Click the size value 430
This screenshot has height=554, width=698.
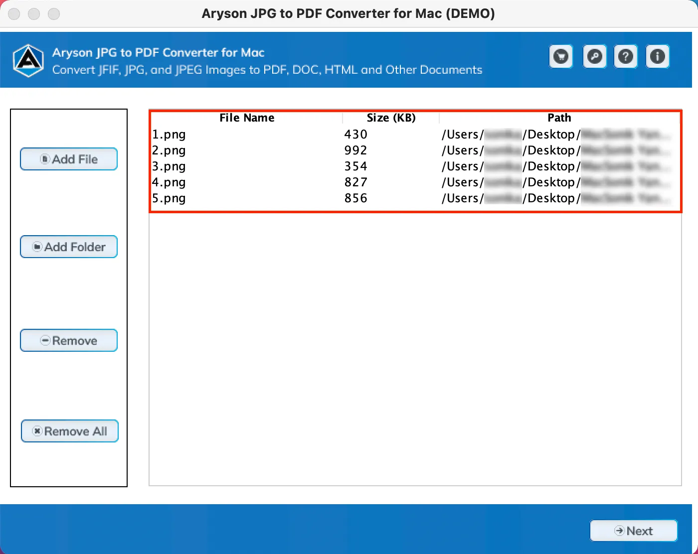356,135
